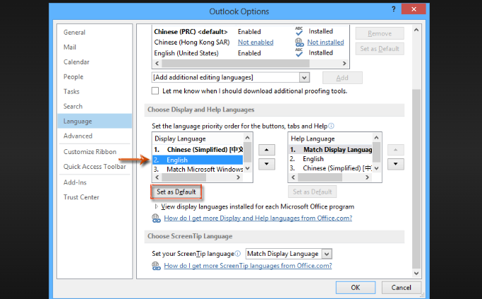Open the Trust Center category
This screenshot has height=299, width=482.
(81, 197)
